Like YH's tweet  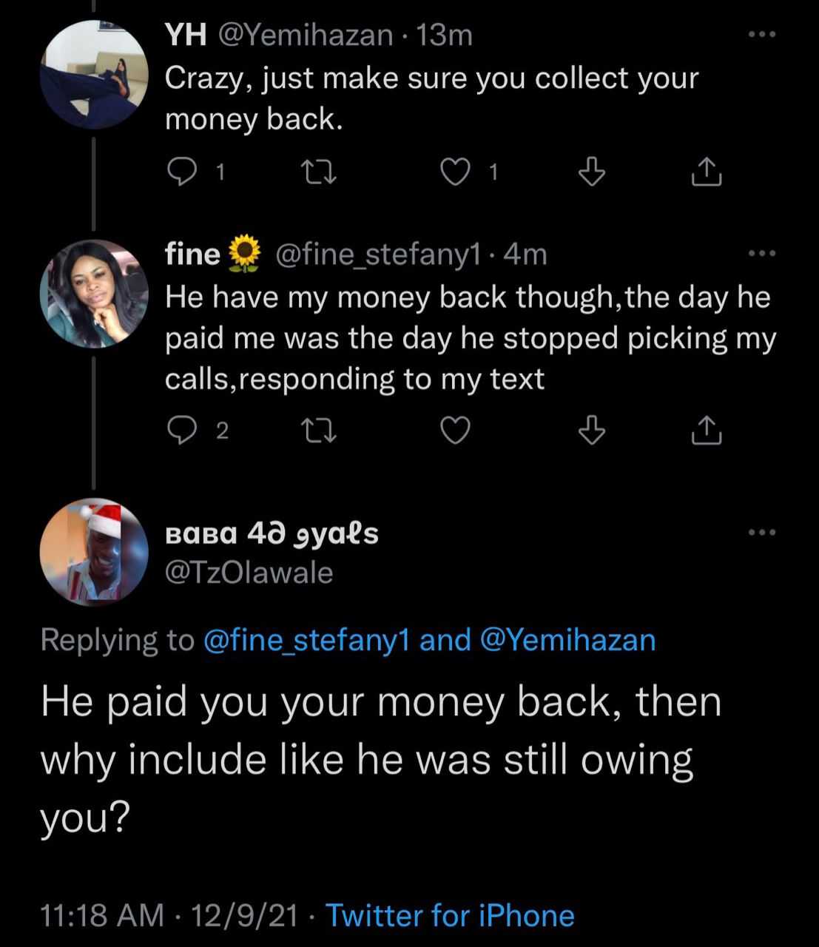[456, 172]
